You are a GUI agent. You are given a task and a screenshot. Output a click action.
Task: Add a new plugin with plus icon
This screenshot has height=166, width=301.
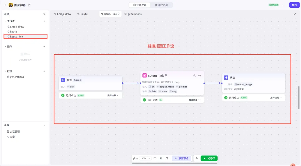pyautogui.click(x=44, y=46)
